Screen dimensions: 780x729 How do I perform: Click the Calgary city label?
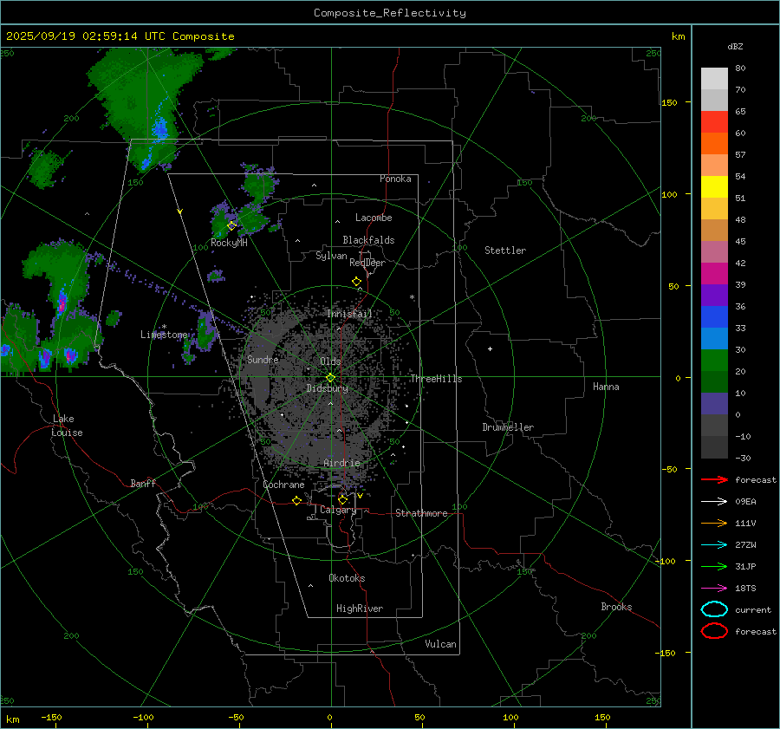pyautogui.click(x=337, y=511)
